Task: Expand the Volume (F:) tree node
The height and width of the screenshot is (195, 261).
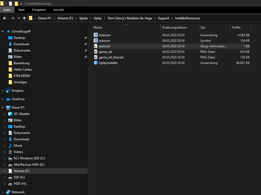Action: coord(5,171)
